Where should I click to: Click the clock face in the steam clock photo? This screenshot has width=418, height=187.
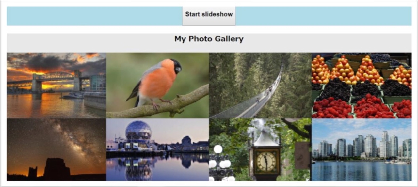[x=265, y=161]
